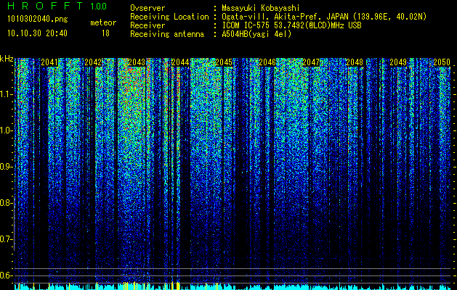Viewport: 457px width, 290px height.
Task: Click the 1.1 kHz axis tick label
Action: point(7,94)
